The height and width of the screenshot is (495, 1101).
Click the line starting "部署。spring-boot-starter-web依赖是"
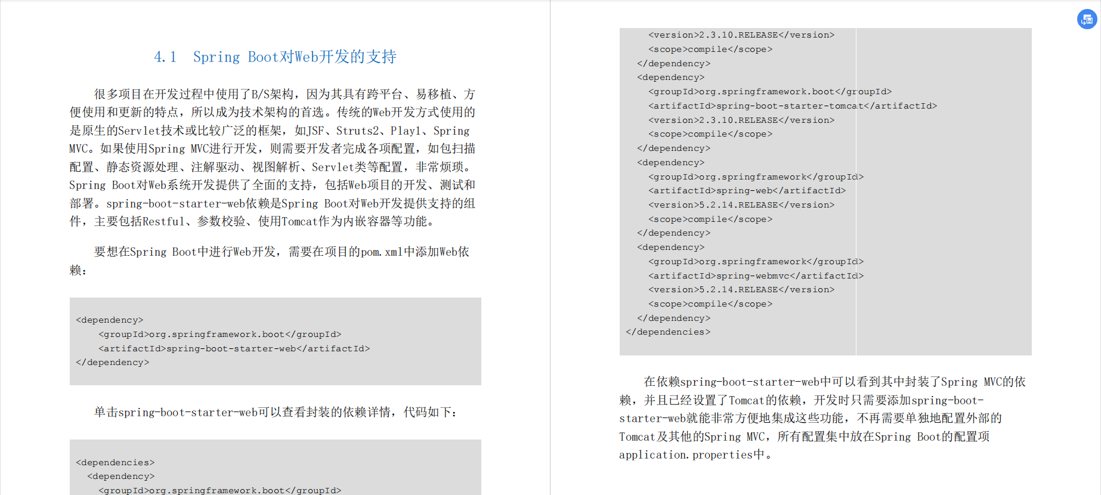273,203
